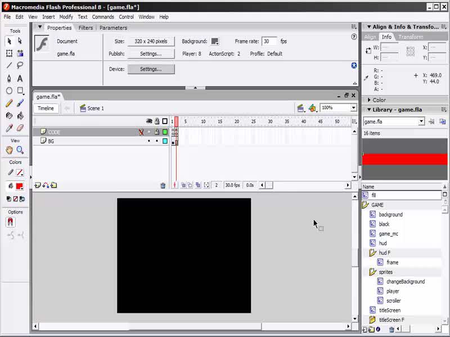Collapse the hud F library folder

[x=372, y=253]
